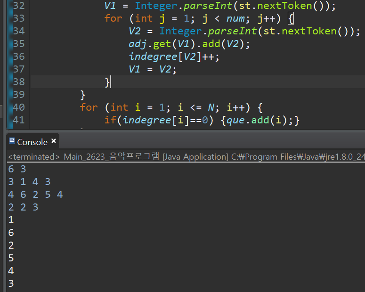Select the Console tab
365x292 pixels.
tap(32, 142)
